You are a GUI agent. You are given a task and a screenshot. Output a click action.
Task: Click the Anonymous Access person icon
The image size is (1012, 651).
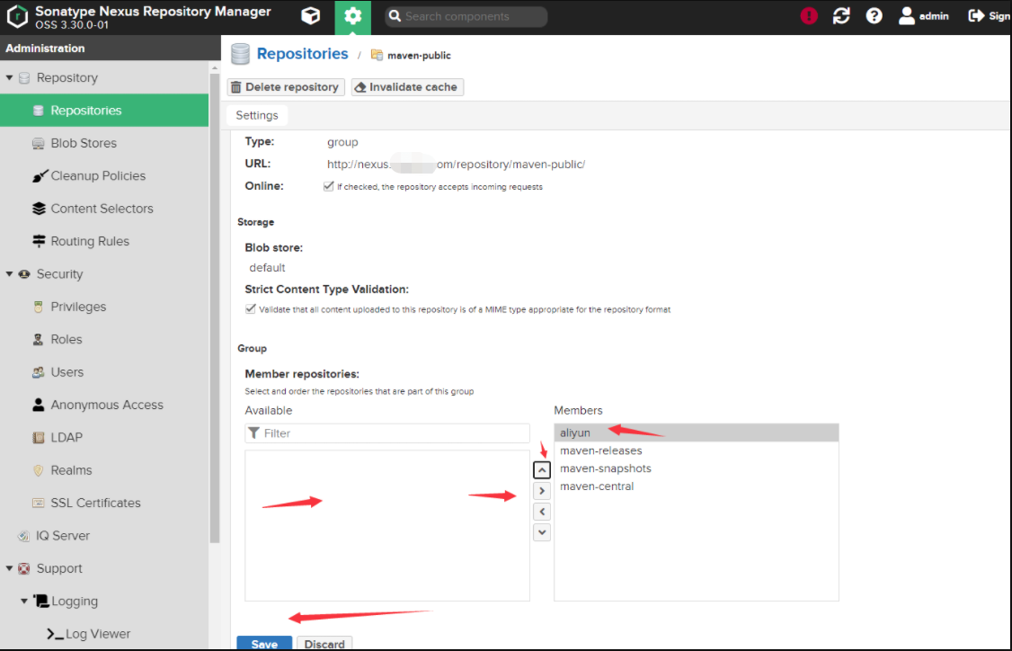pos(39,405)
